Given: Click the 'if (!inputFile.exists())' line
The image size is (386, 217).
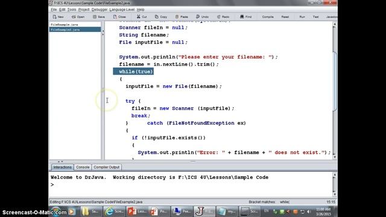Looking at the screenshot, I should [168, 138].
